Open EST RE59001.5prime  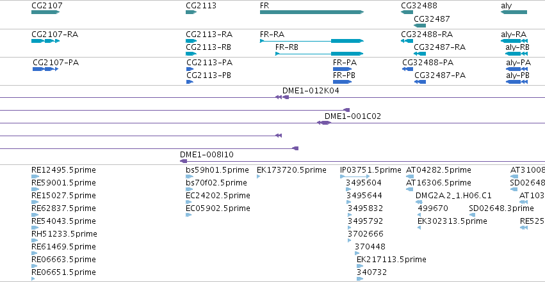tap(35, 189)
